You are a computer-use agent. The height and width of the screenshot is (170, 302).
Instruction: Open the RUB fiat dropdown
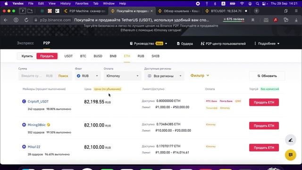87,76
